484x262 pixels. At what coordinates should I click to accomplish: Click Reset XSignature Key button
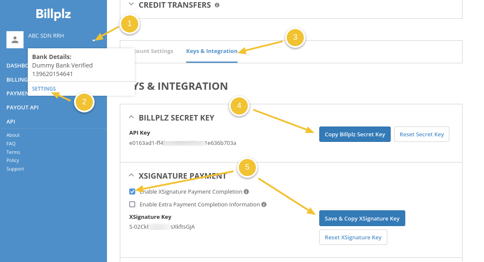(x=353, y=237)
